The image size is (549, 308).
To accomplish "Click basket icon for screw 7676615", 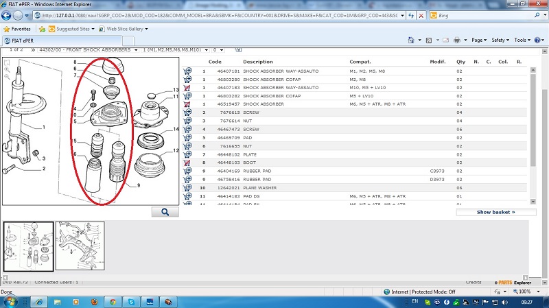I will [187, 112].
